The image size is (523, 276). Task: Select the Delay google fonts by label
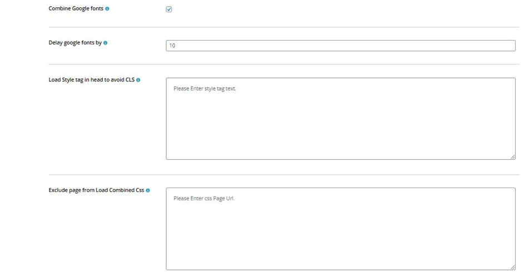click(x=75, y=43)
